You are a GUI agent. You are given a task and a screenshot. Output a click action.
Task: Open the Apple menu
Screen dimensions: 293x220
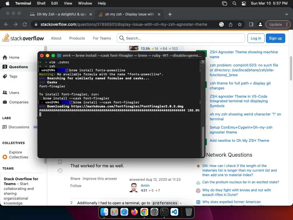[x=7, y=3]
